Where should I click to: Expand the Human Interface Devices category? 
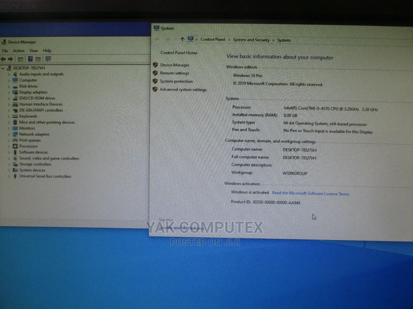[x=9, y=105]
